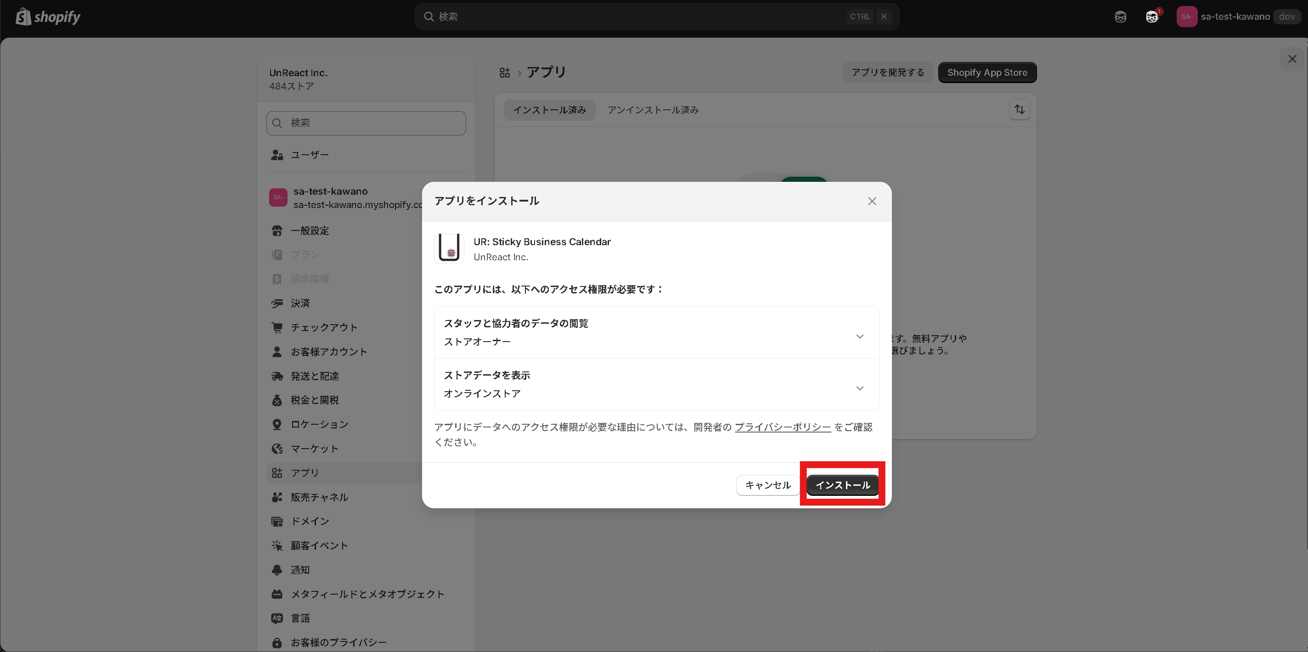The image size is (1308, 652).
Task: Open お客様のプライバシー settings
Action: [366, 642]
